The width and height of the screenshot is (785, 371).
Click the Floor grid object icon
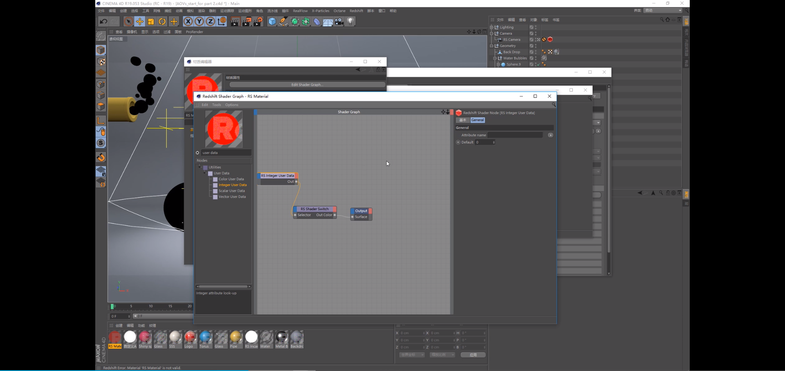coord(328,22)
